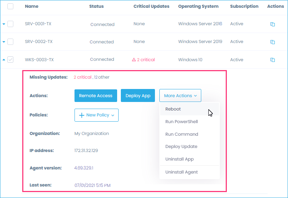Check the SRV-0002-TX row checkbox
The image size is (288, 198).
click(x=10, y=42)
